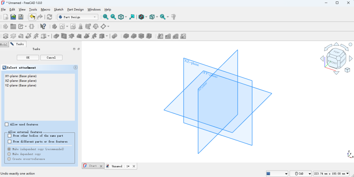
Task: Enable the Allow used features checkbox
Action: point(6,124)
